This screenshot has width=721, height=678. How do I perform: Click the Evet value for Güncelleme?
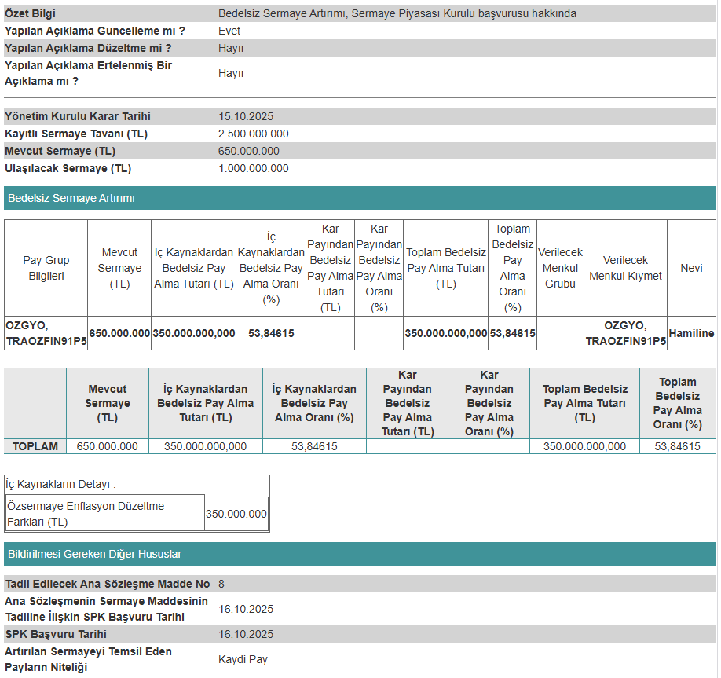tap(229, 31)
